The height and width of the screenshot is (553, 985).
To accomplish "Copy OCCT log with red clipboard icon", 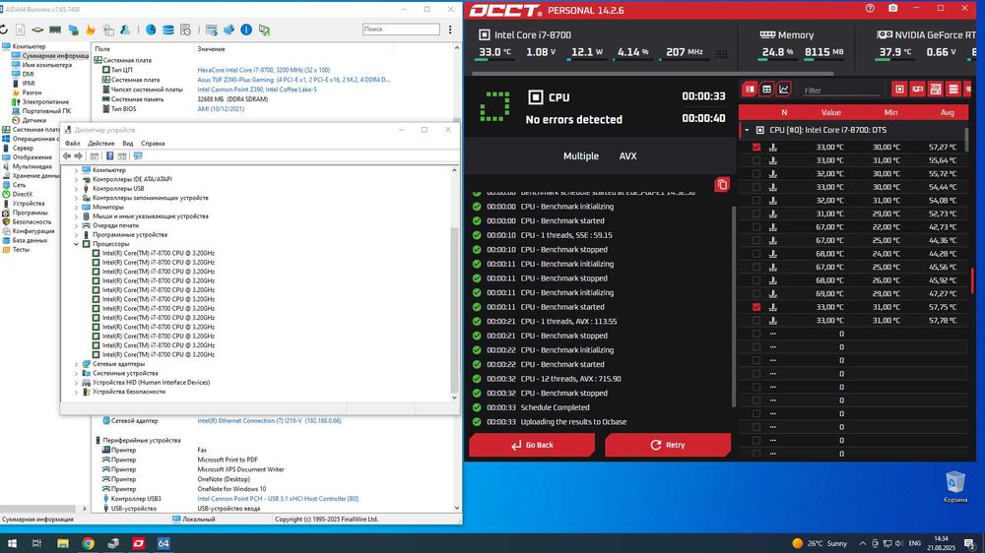I will [x=722, y=185].
